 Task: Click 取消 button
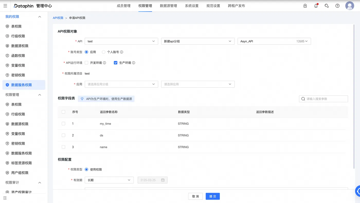(x=195, y=196)
